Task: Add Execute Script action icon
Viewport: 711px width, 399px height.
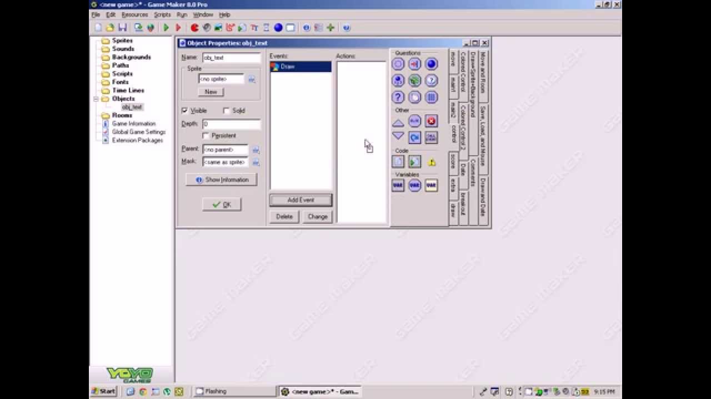Action: pos(415,162)
